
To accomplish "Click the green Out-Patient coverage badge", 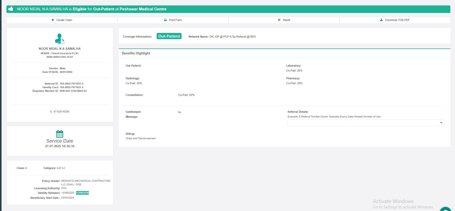I will pyautogui.click(x=169, y=36).
